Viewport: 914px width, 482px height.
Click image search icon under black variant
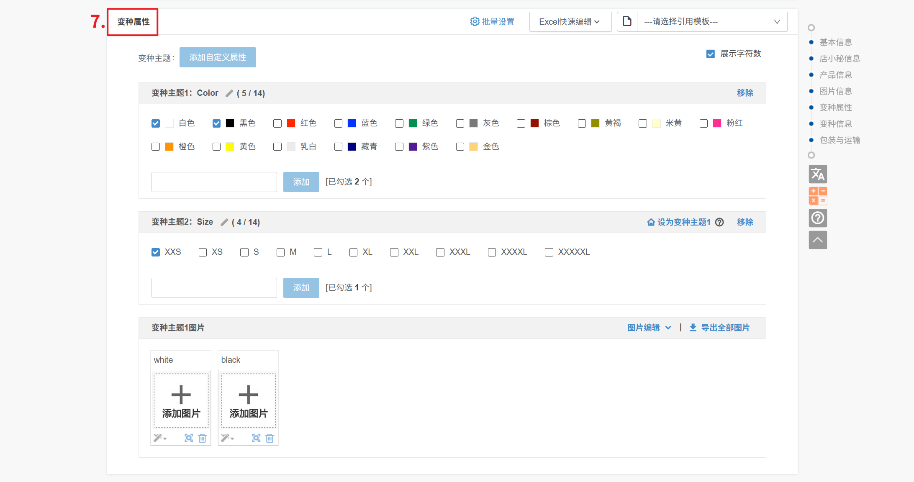click(x=256, y=438)
